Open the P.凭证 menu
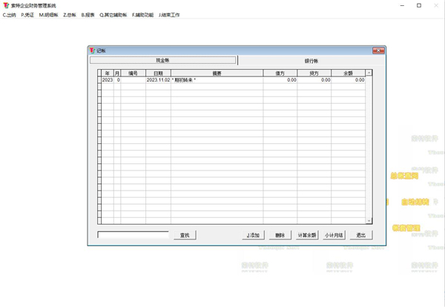Screen dimensions: 445x307 tap(27, 15)
